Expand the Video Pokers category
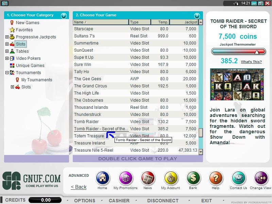The width and height of the screenshot is (272, 204). click(7, 58)
